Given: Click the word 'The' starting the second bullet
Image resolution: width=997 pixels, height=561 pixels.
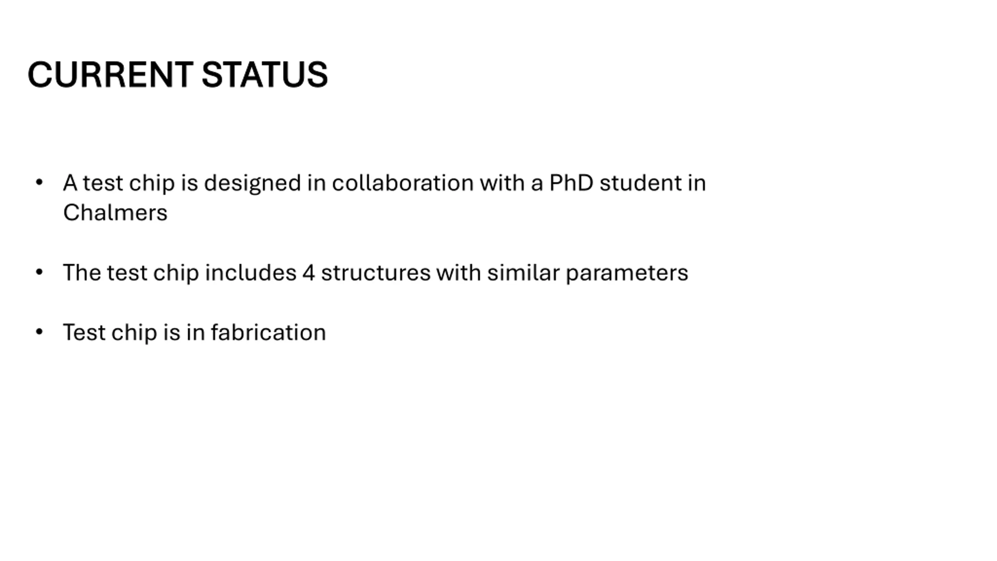Looking at the screenshot, I should [x=82, y=272].
